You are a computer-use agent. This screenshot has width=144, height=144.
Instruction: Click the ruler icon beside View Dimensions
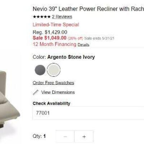[x=36, y=93]
